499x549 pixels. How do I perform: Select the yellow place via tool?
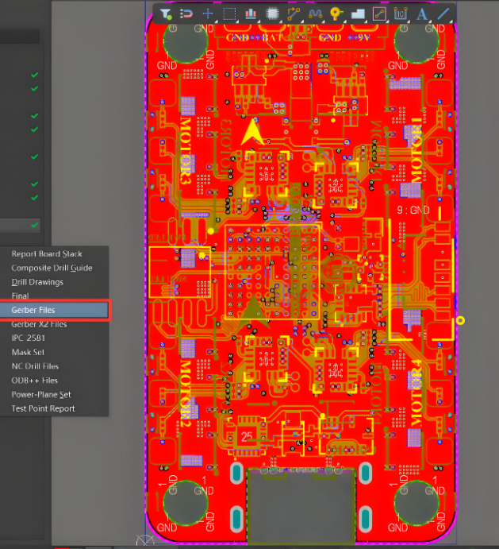pyautogui.click(x=336, y=14)
